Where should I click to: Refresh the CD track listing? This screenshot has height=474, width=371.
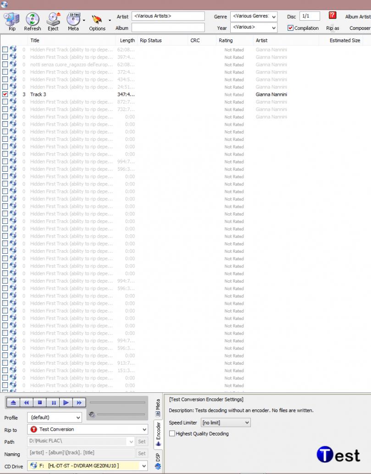point(33,21)
